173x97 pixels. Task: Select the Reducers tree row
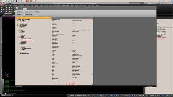[23, 45]
